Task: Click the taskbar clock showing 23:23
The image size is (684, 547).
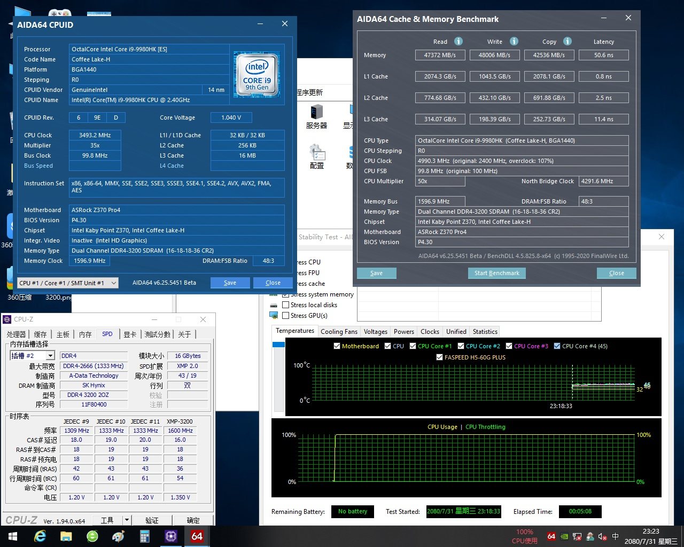Action: 651,536
